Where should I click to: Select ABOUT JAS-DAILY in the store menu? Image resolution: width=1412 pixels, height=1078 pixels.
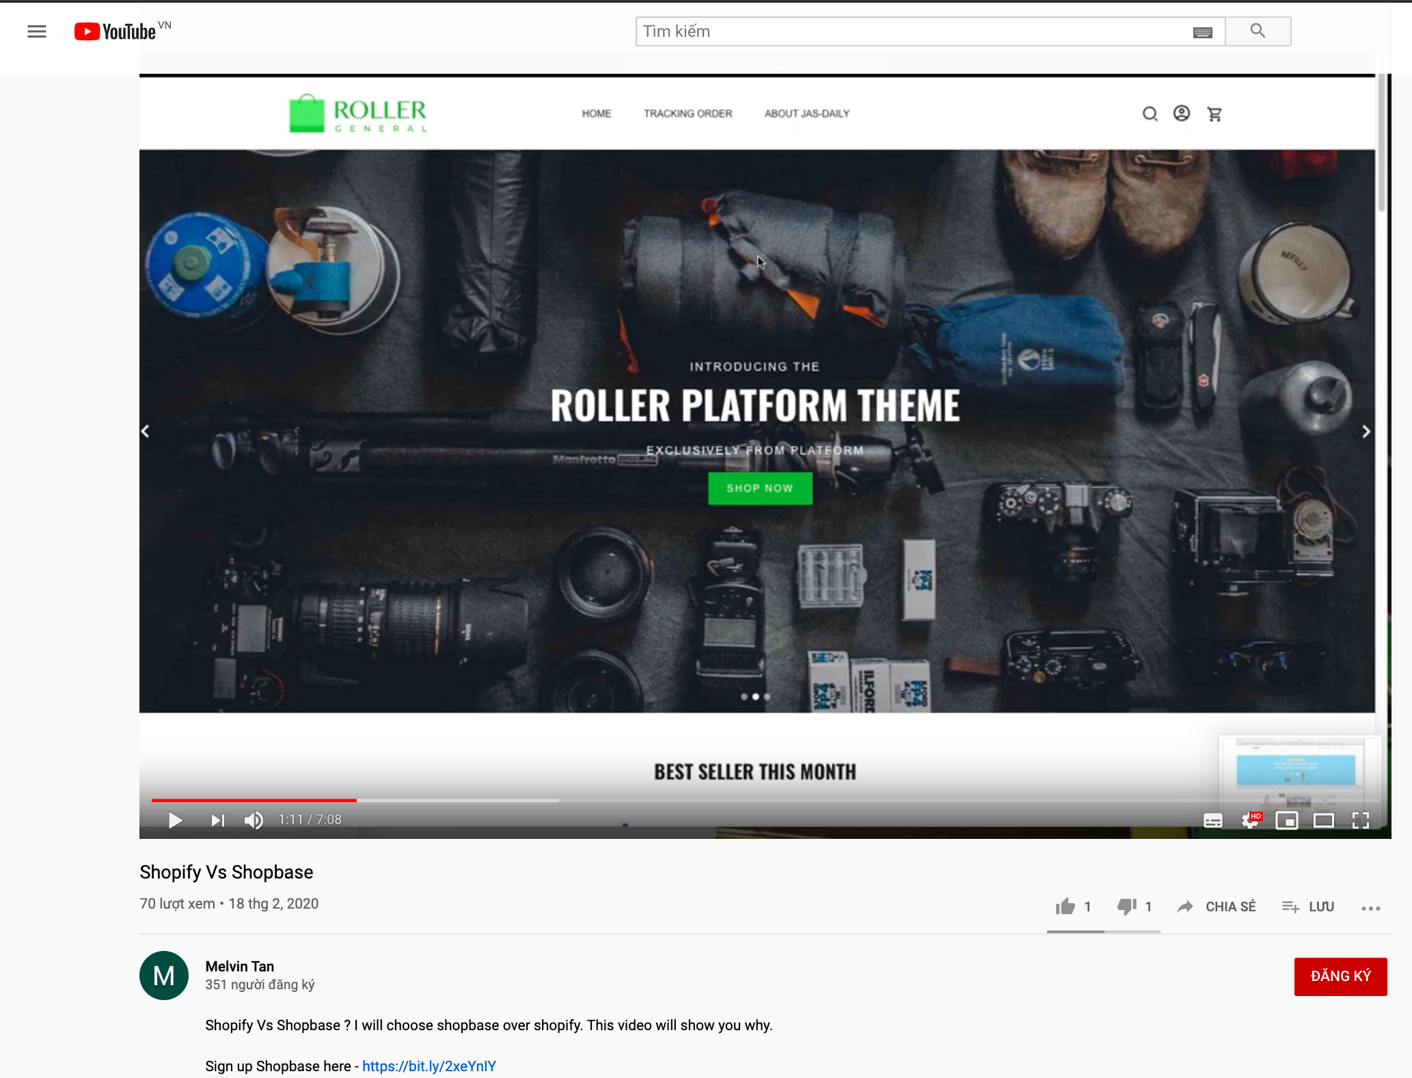click(x=807, y=113)
